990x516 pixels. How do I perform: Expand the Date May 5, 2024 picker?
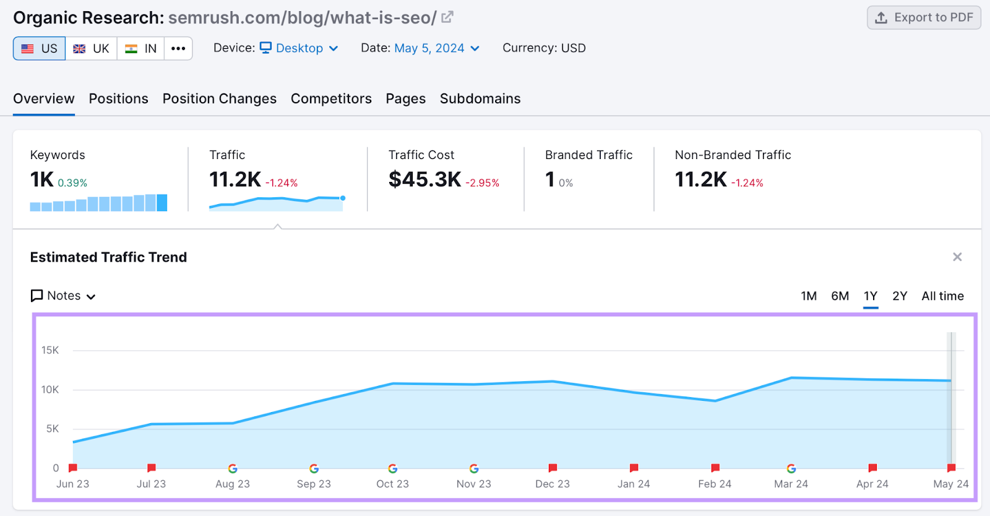tap(436, 48)
